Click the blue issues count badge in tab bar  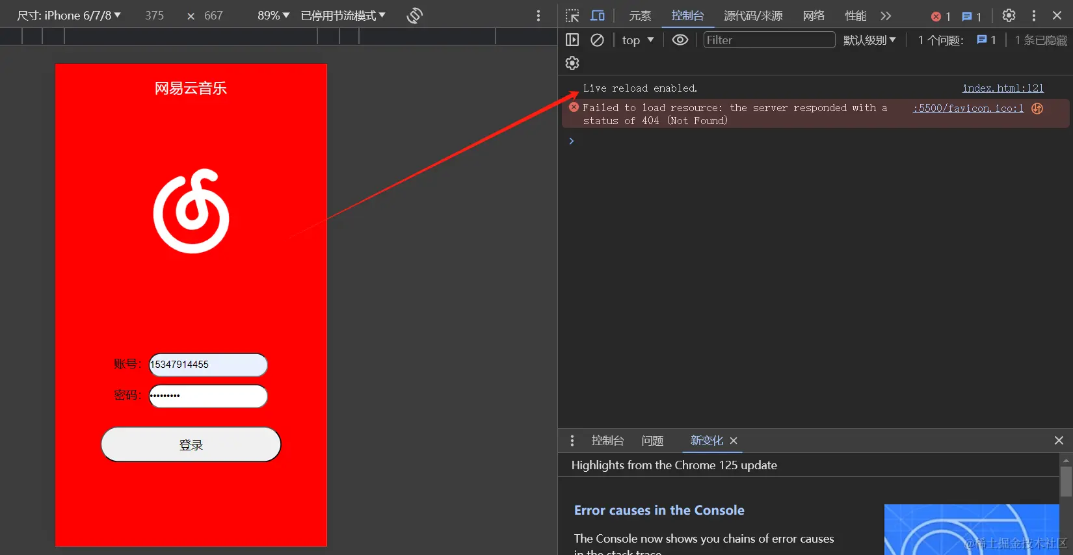pos(972,16)
